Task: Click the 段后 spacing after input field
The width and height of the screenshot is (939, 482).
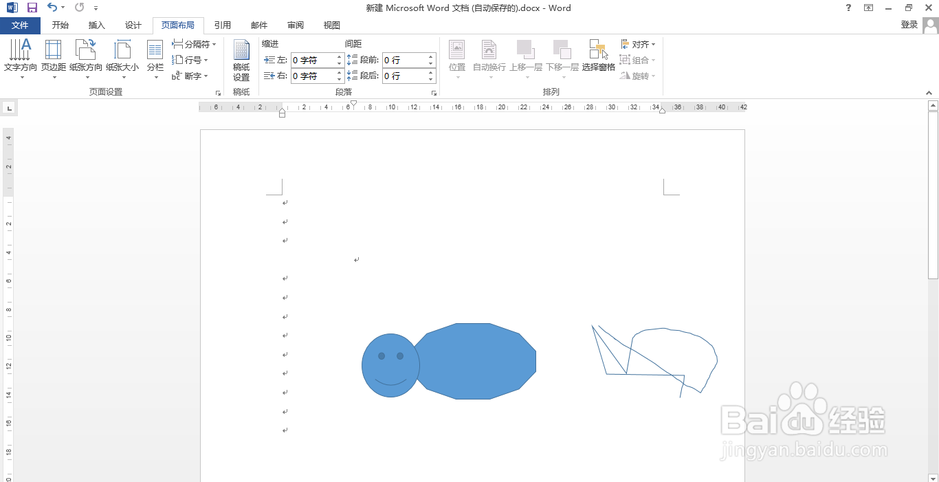Action: [409, 76]
